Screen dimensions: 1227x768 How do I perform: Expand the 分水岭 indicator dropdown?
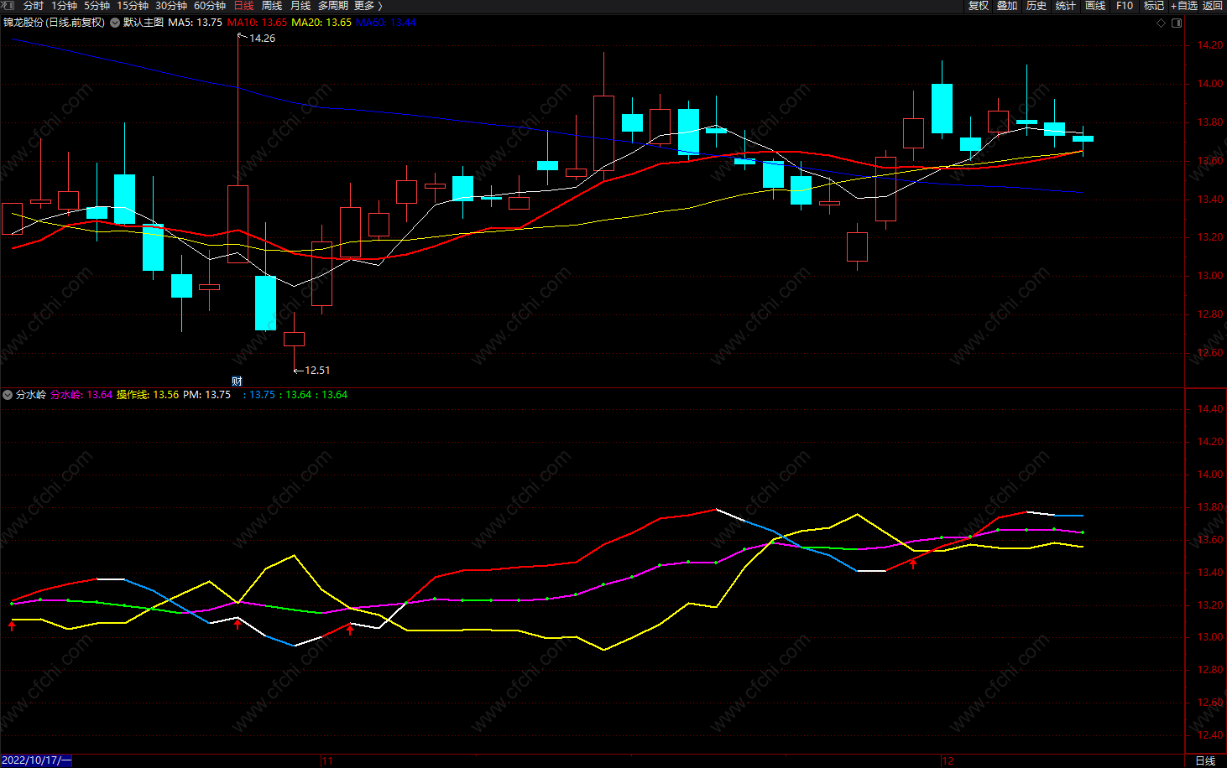[x=8, y=395]
